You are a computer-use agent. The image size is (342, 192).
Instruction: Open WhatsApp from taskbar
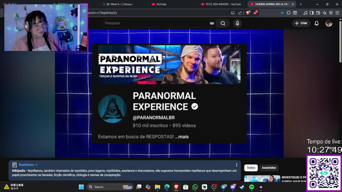click(195, 187)
